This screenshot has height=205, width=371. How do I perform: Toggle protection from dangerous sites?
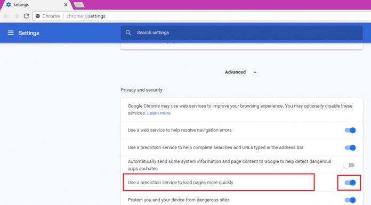coord(350,200)
